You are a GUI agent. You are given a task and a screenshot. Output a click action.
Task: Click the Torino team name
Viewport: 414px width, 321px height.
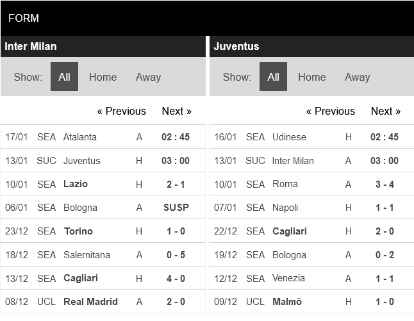tap(78, 231)
